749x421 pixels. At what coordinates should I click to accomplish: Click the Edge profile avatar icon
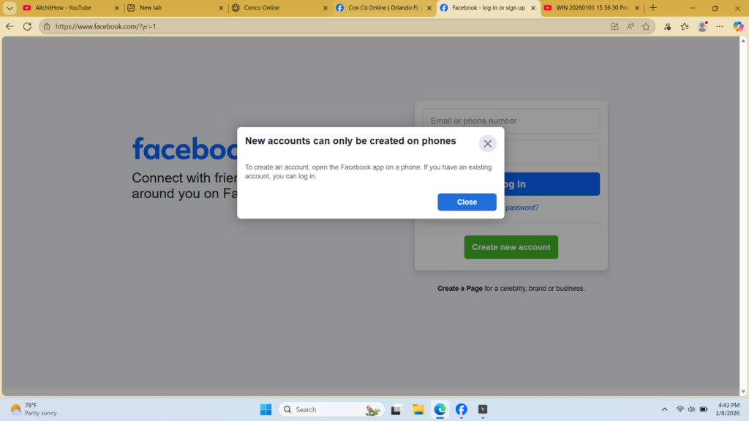702,26
